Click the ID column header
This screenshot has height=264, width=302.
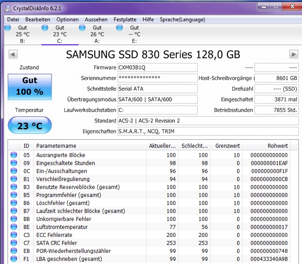coord(26,146)
